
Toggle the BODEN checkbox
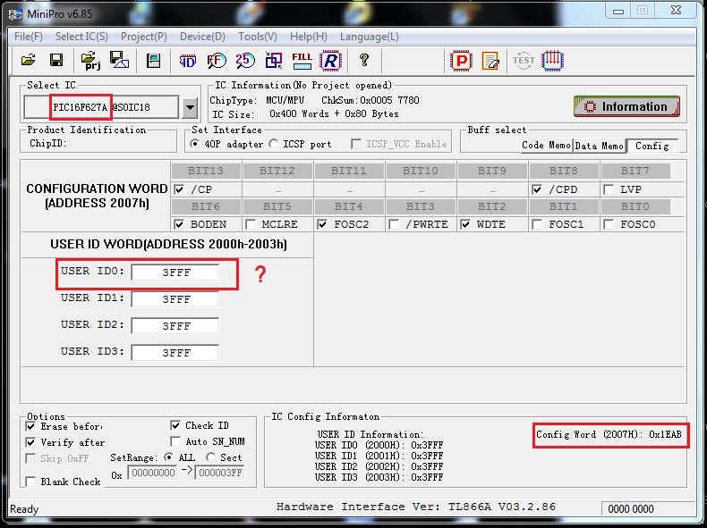[x=179, y=224]
